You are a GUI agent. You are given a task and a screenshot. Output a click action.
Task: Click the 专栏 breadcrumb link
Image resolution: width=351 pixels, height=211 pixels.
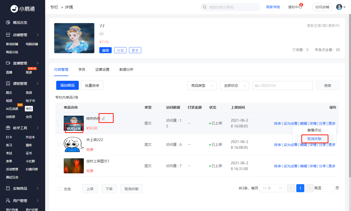coord(54,7)
